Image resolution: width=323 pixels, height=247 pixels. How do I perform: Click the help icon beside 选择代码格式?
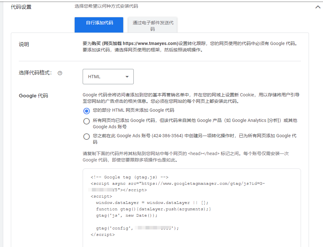coord(60,73)
